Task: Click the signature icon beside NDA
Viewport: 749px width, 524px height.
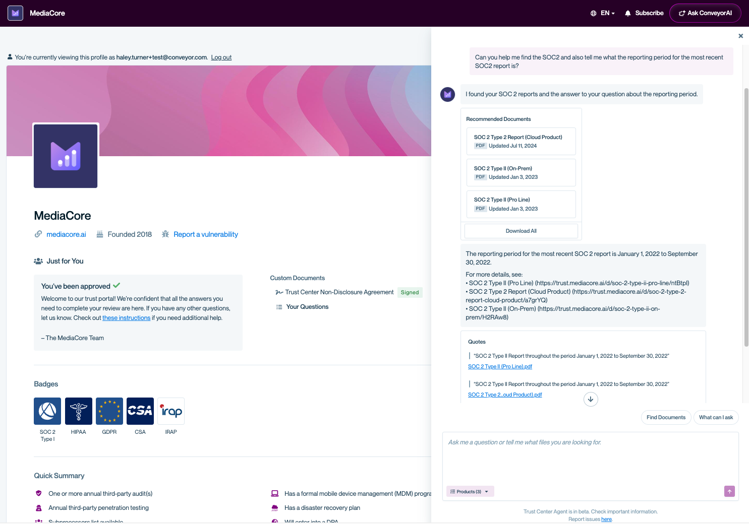Action: pyautogui.click(x=279, y=292)
